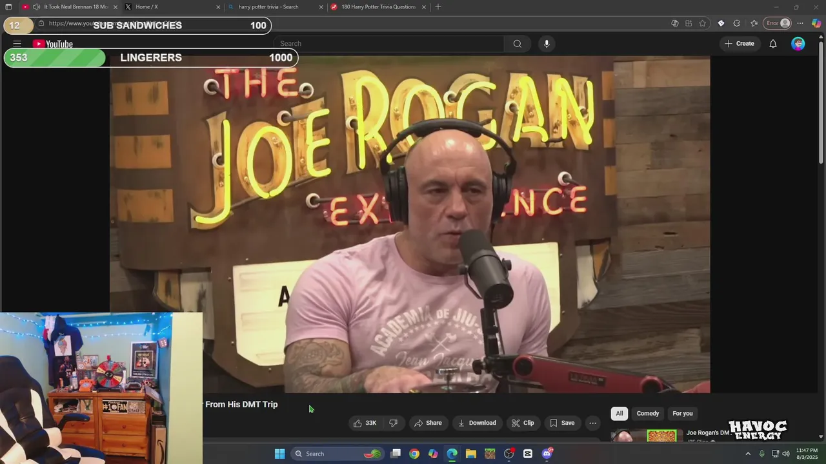Close the Home / X tab
The image size is (826, 464).
(218, 7)
